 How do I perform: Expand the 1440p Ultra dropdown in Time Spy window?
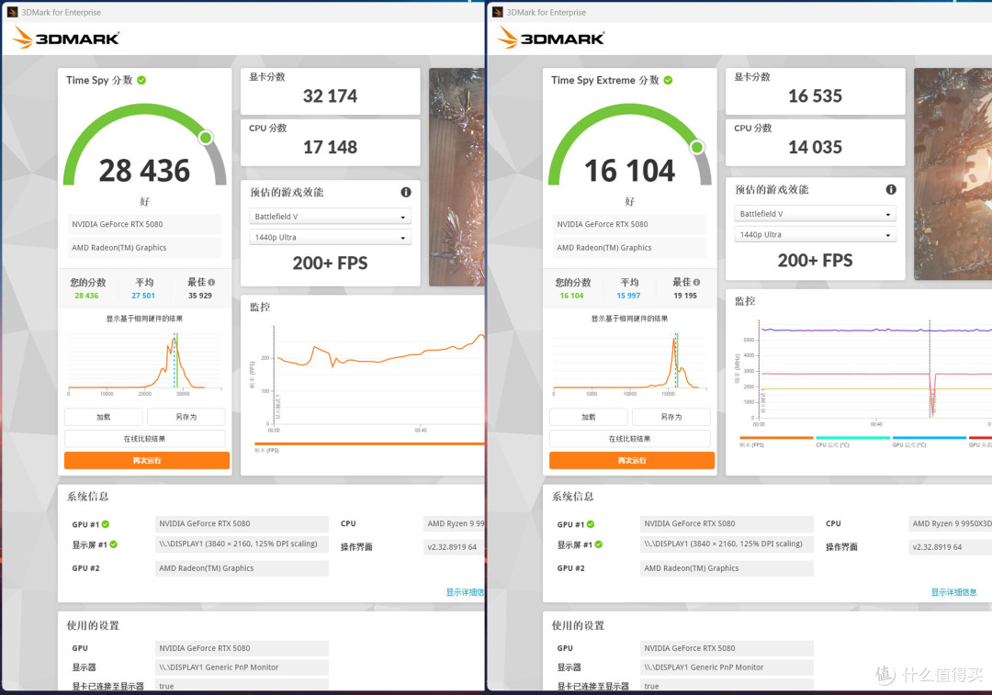point(331,237)
